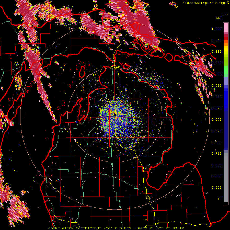Click the TH threshold label
The width and height of the screenshot is (230, 230).
pyautogui.click(x=220, y=199)
